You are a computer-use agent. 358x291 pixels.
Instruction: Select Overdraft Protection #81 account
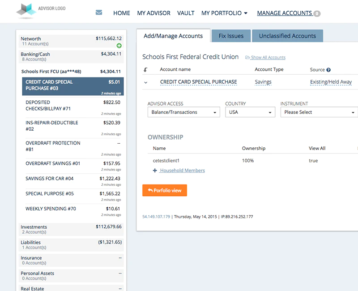click(73, 148)
